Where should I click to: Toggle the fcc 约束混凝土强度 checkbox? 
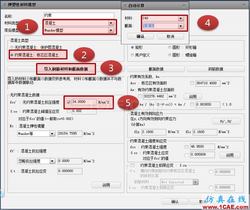coord(187,147)
